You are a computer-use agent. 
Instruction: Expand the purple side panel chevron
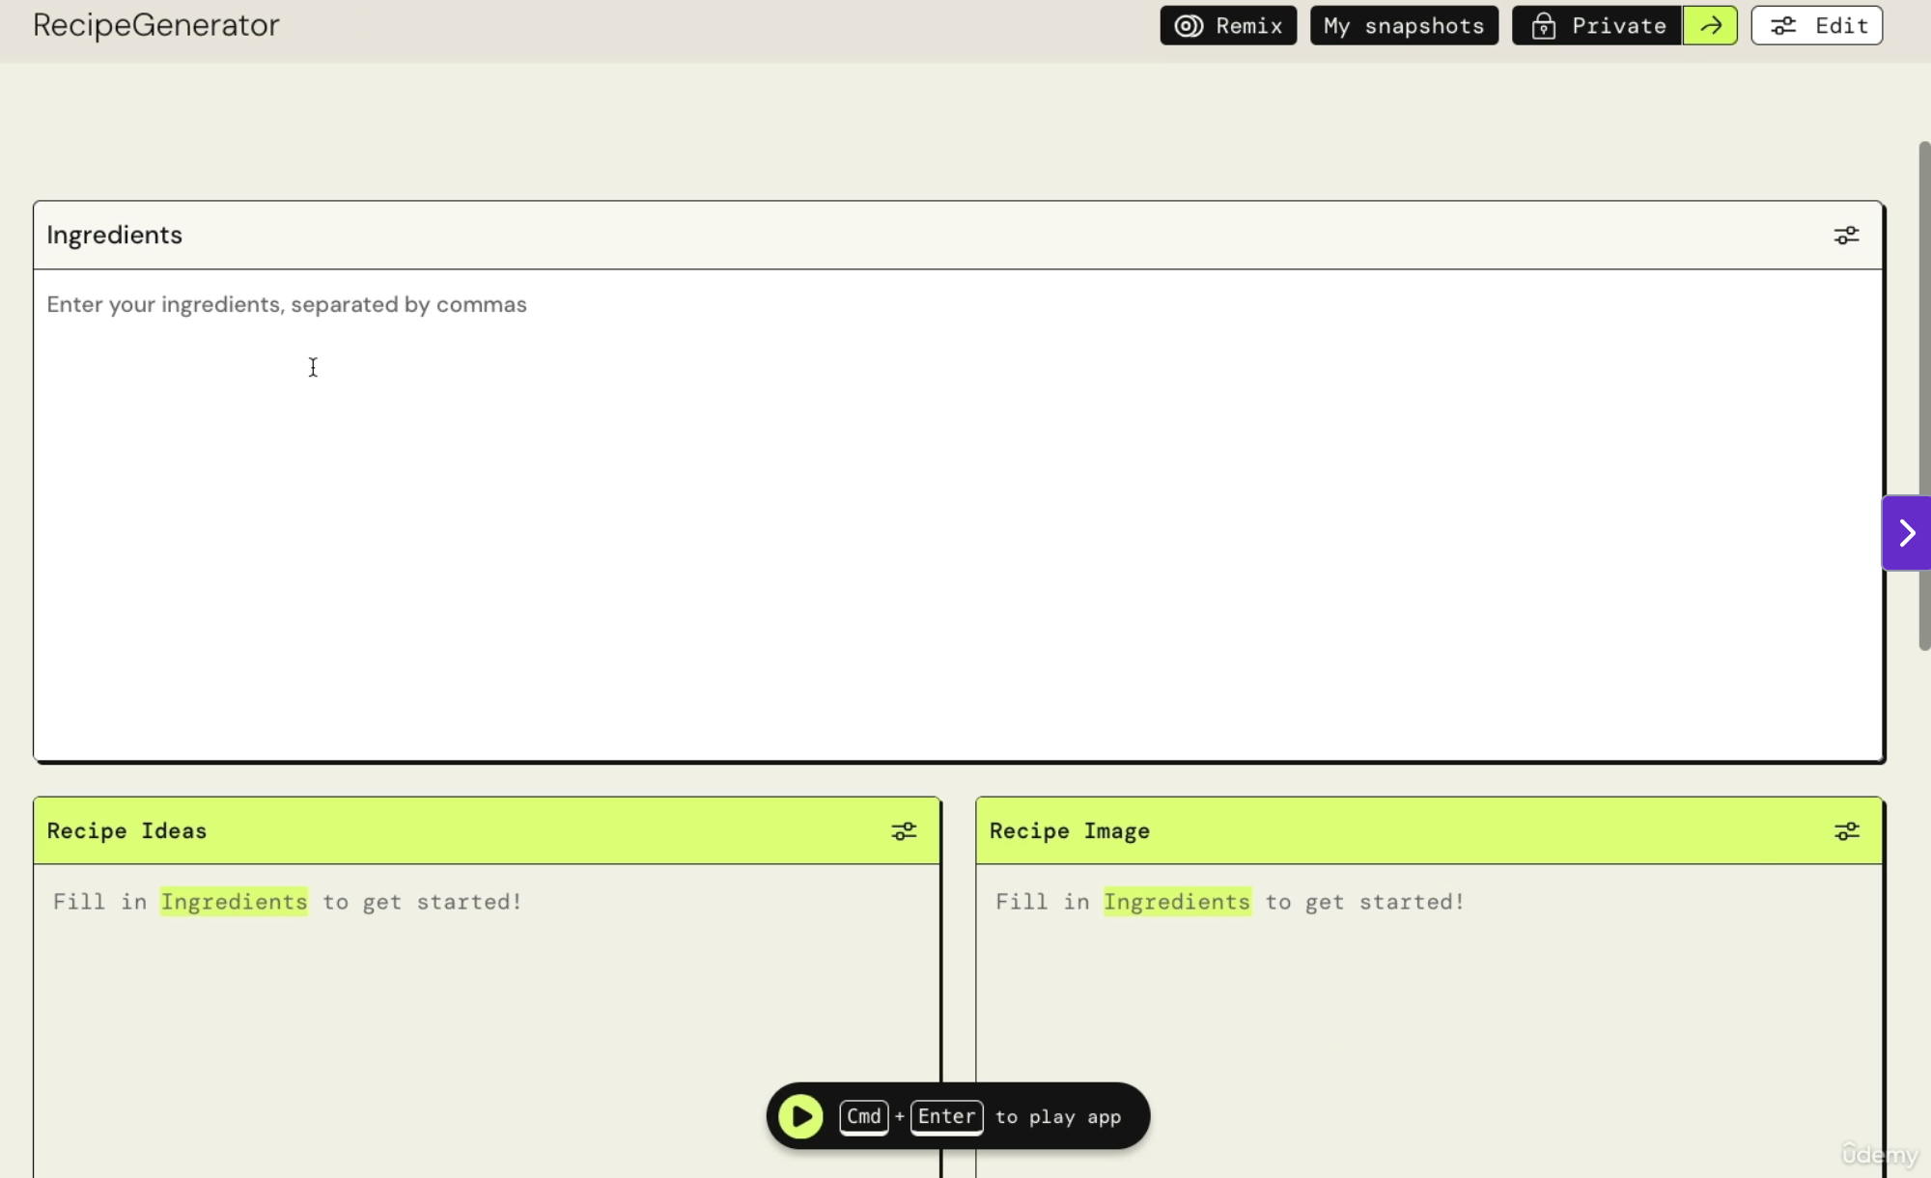pyautogui.click(x=1906, y=533)
